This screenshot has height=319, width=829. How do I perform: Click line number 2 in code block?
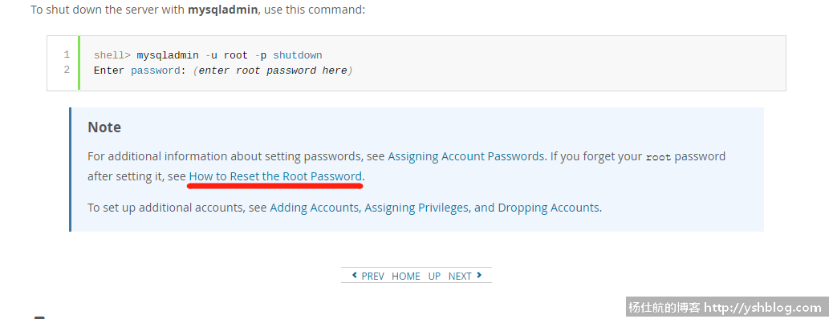point(67,70)
